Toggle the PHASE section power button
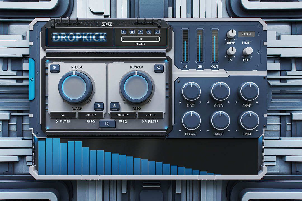302x201 pixels. 55,68
